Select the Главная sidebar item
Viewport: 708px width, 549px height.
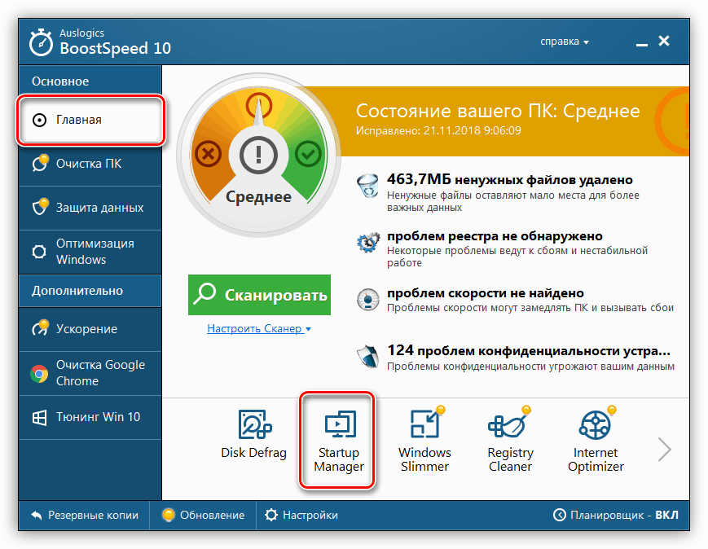90,120
